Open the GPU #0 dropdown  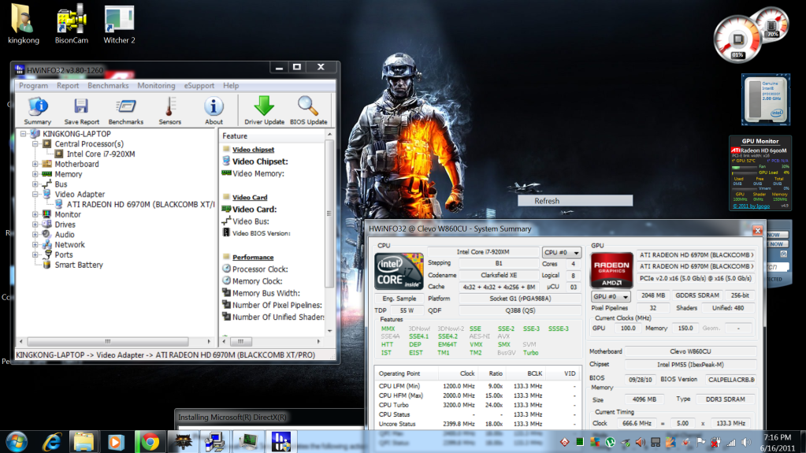click(x=609, y=297)
